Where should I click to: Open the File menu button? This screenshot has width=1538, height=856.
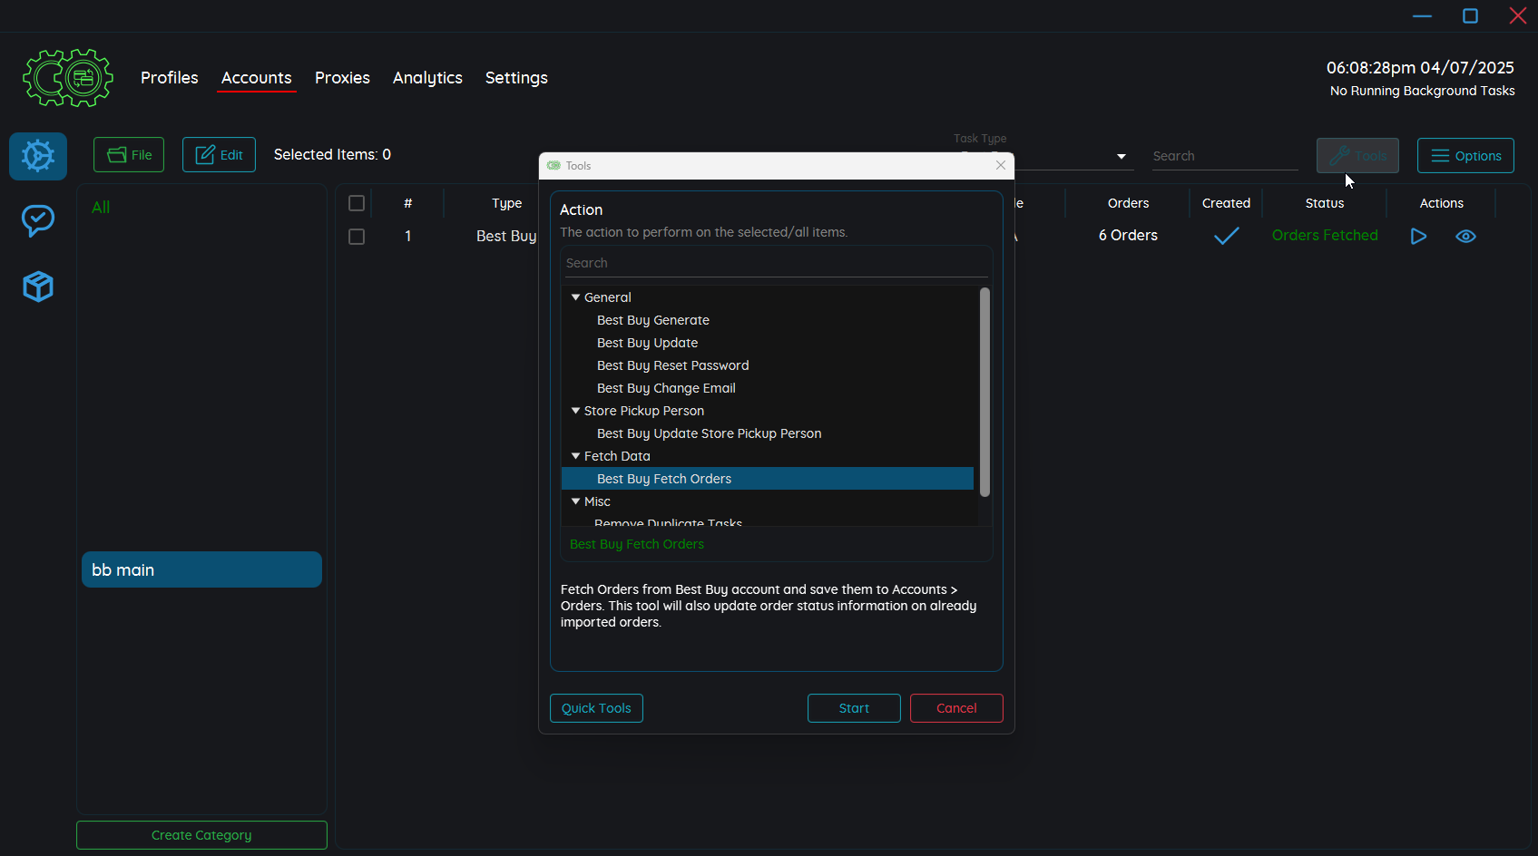click(129, 155)
